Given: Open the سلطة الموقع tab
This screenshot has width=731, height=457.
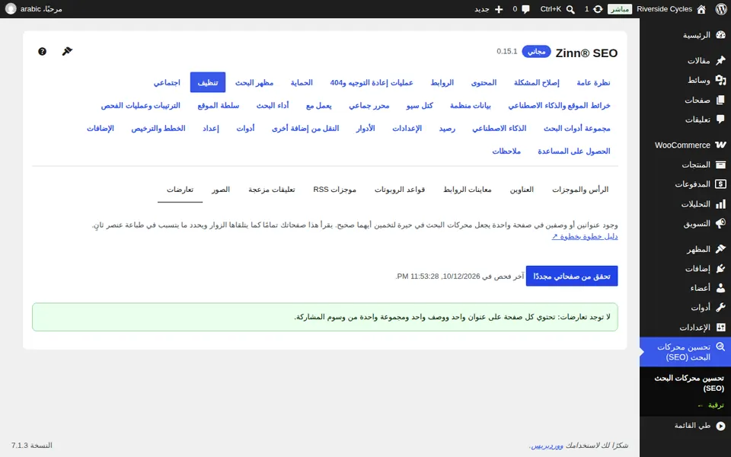Looking at the screenshot, I should click(x=219, y=105).
